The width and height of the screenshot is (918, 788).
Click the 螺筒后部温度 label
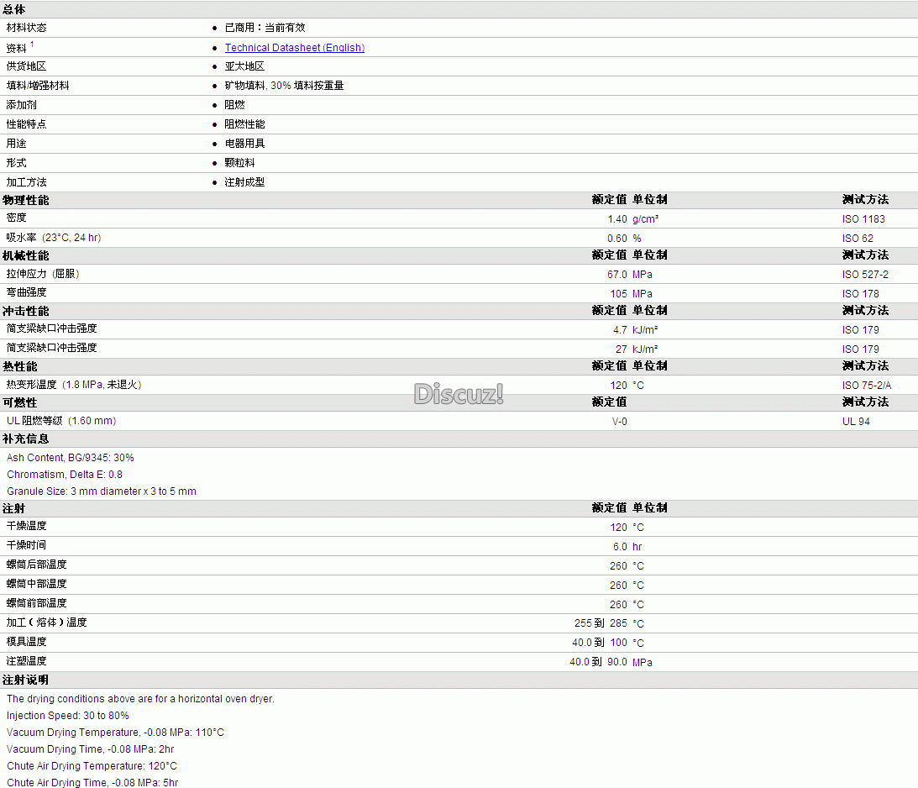point(36,565)
